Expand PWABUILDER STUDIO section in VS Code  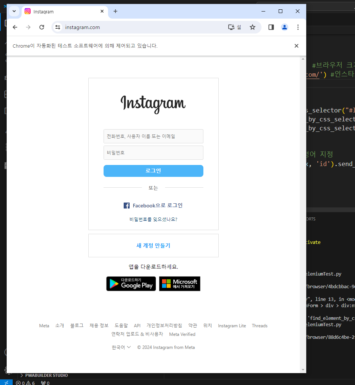click(x=44, y=375)
